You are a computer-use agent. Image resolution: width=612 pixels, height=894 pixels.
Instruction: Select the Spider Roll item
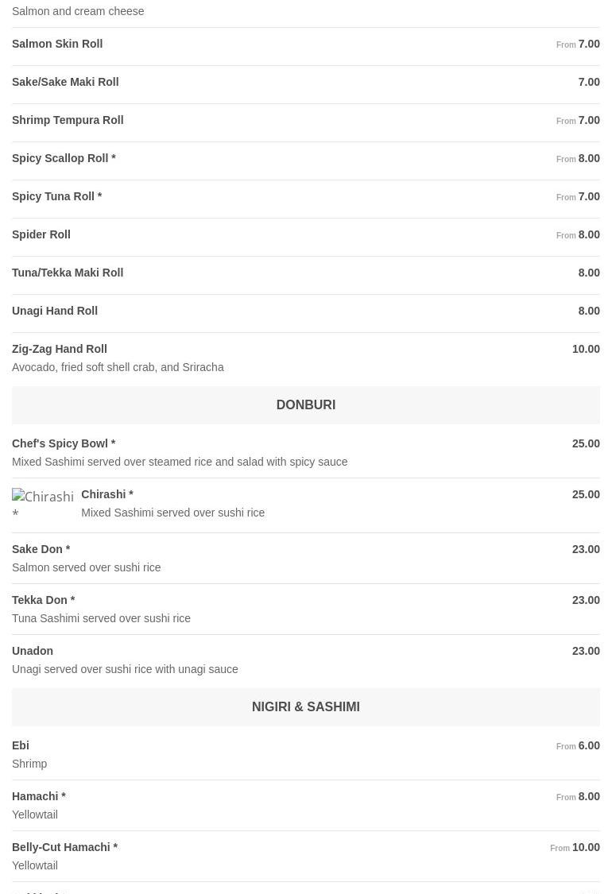coord(306,235)
